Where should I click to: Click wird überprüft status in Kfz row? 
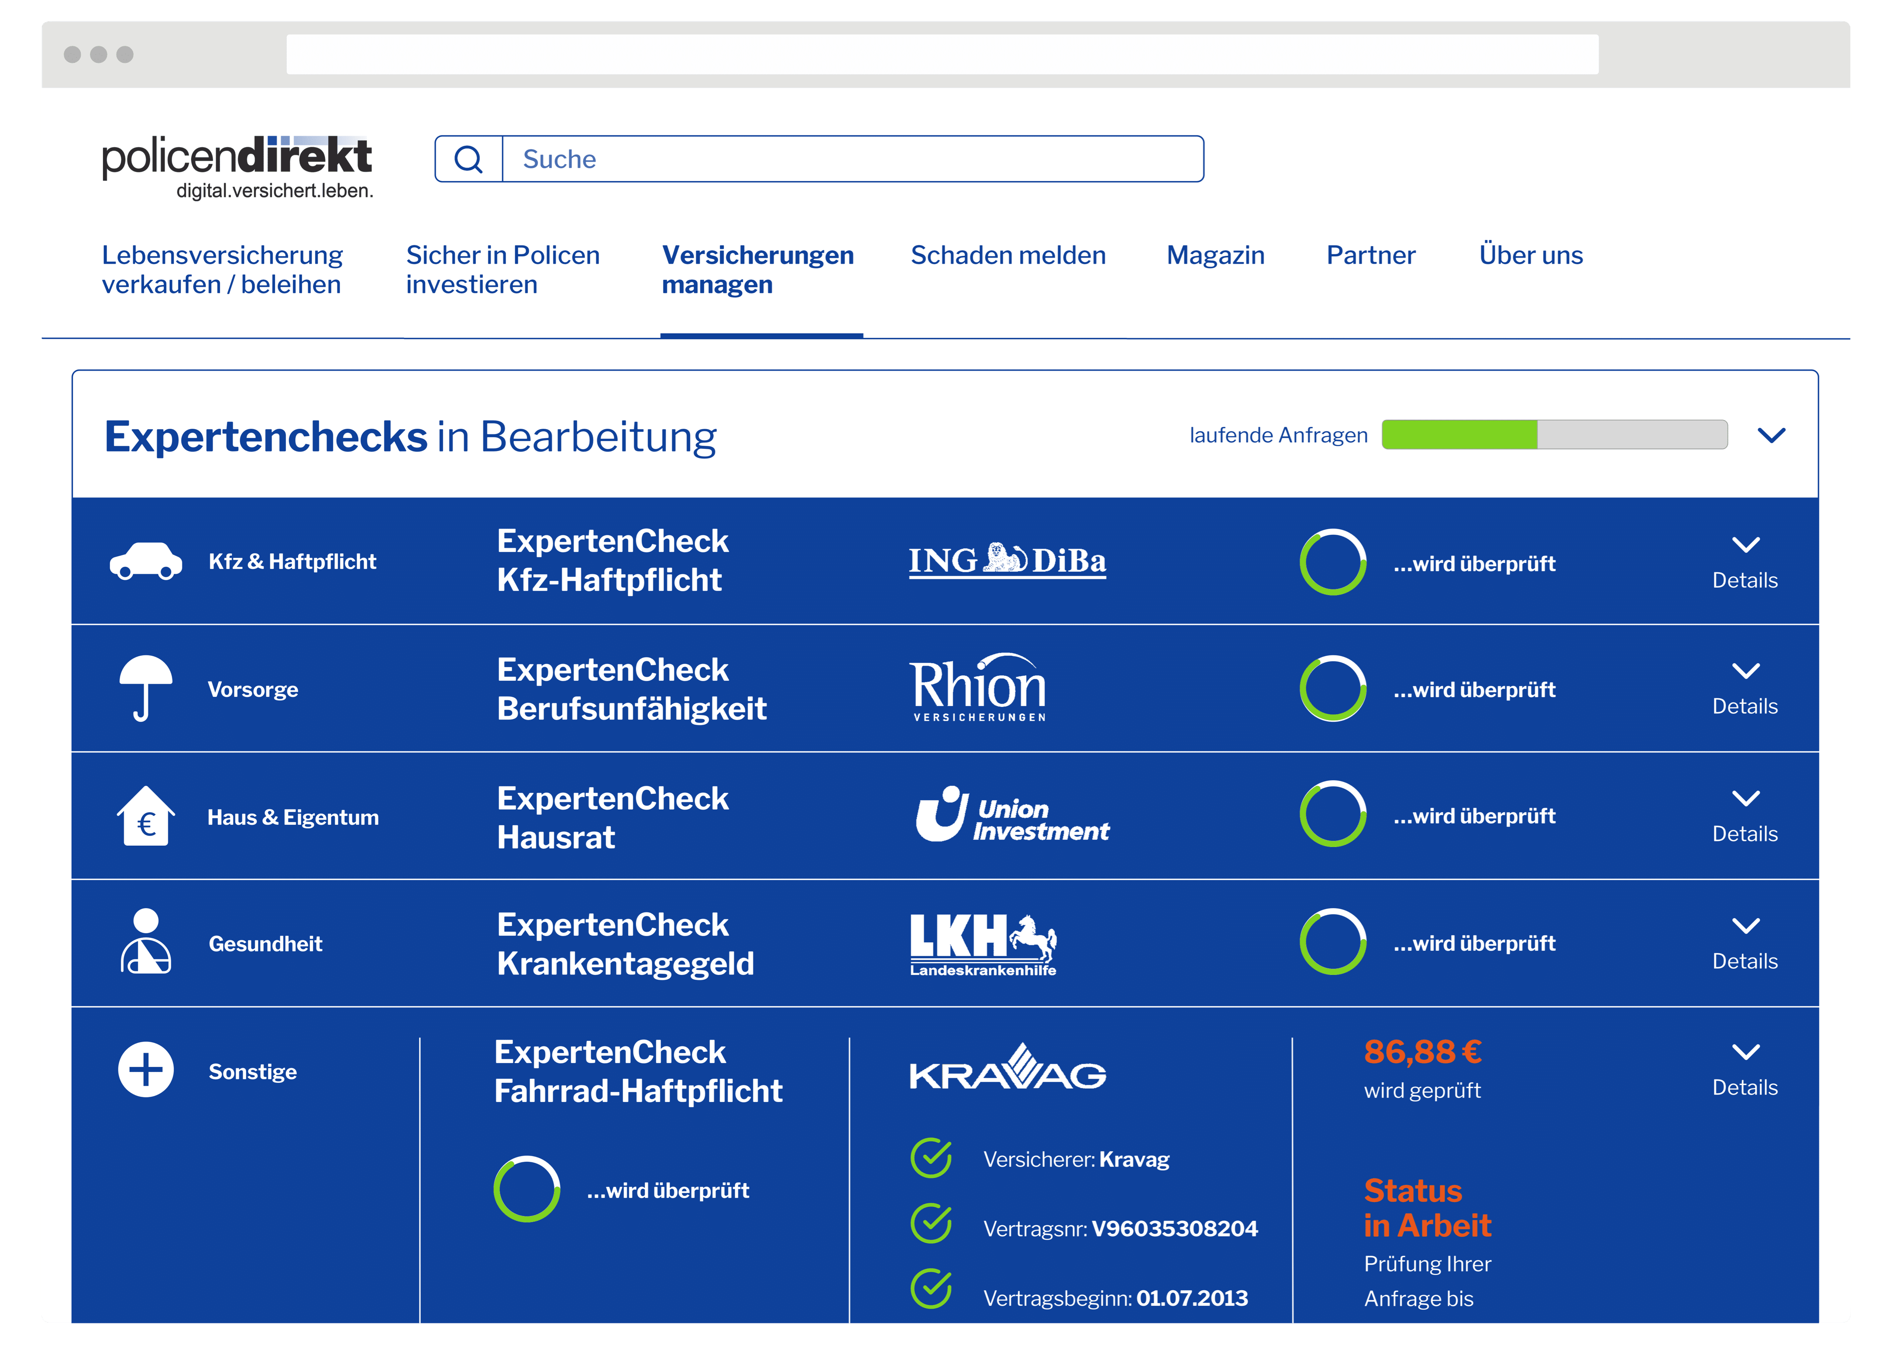coord(1474,564)
